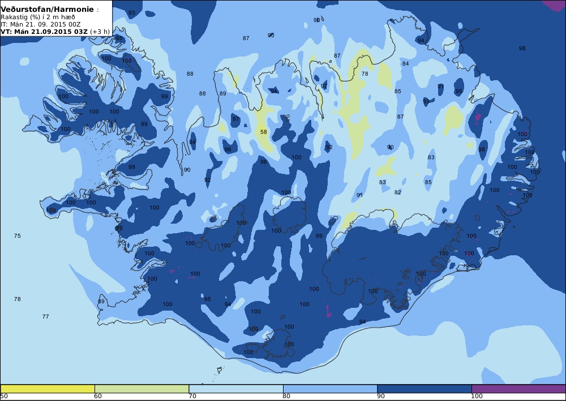The width and height of the screenshot is (566, 401).
Task: Click the 'Rakastig (%) í 2 m hæð' label
Action: click(x=38, y=18)
